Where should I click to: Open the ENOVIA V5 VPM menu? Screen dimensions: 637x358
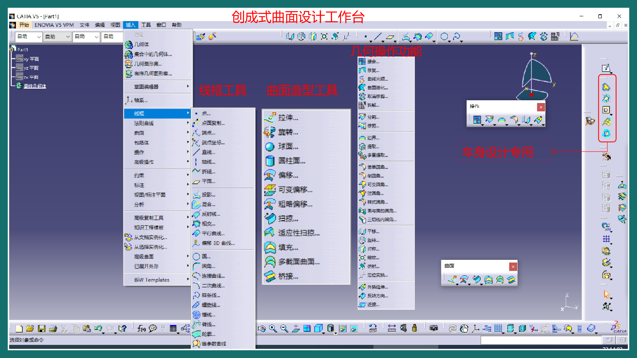[x=54, y=25]
